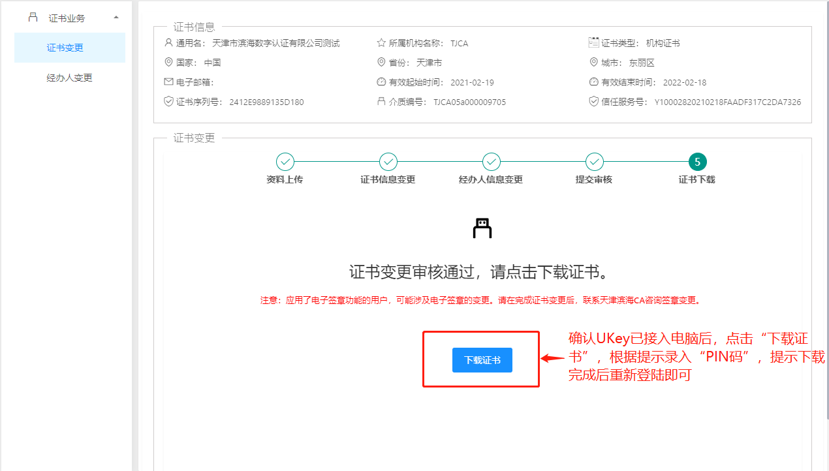
Task: Click the 资料上传 step checkmark
Action: coord(285,161)
